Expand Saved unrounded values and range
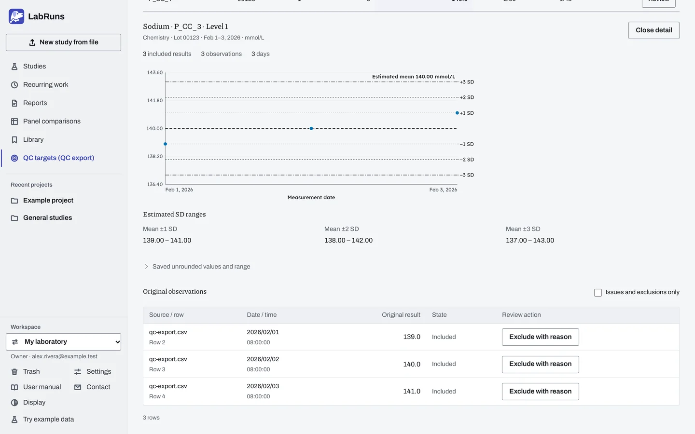695x434 pixels. 197,267
